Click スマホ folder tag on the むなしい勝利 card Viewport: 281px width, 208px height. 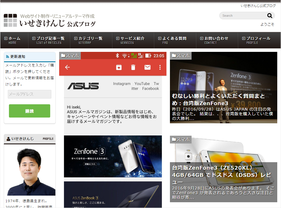(x=181, y=56)
